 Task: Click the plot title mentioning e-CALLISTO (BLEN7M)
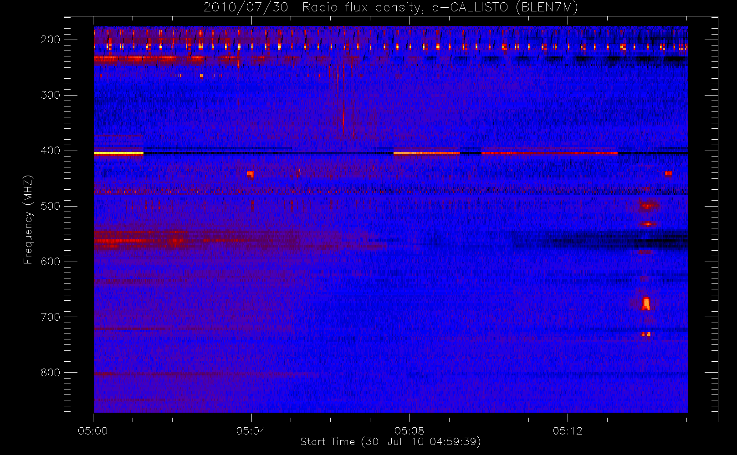[x=391, y=8]
